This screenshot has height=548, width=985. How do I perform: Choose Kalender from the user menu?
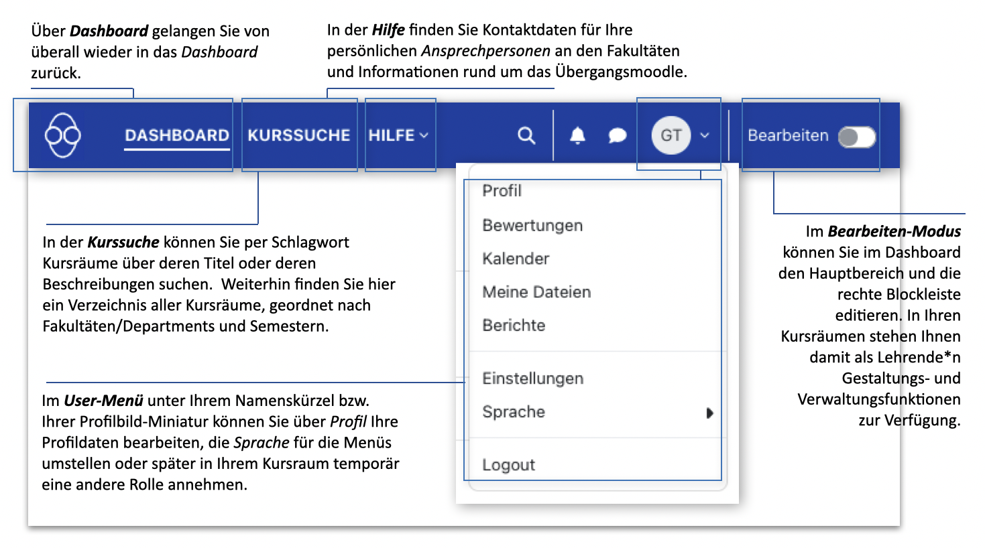click(x=516, y=259)
